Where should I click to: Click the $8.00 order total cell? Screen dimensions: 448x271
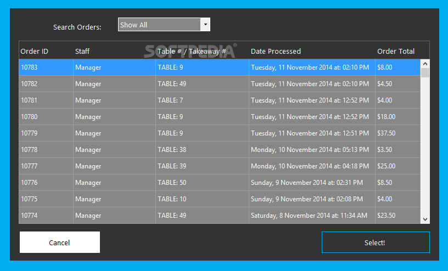397,67
